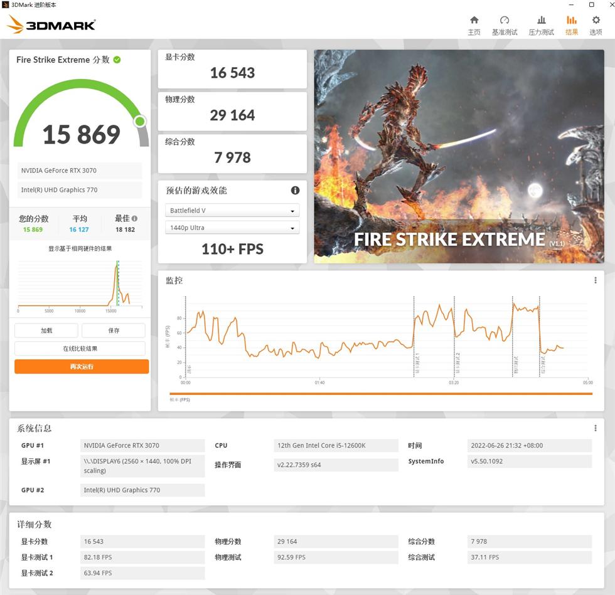Image resolution: width=615 pixels, height=595 pixels.
Task: Open the 压力测试 stress test tab
Action: [x=541, y=26]
